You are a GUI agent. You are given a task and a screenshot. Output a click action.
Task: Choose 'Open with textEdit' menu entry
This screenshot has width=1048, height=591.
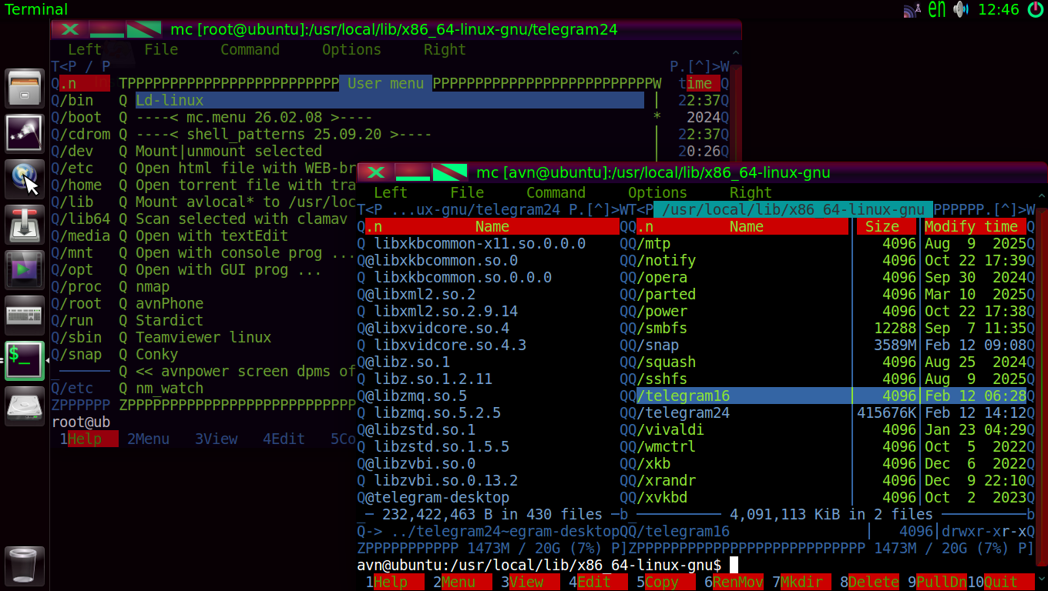[212, 235]
